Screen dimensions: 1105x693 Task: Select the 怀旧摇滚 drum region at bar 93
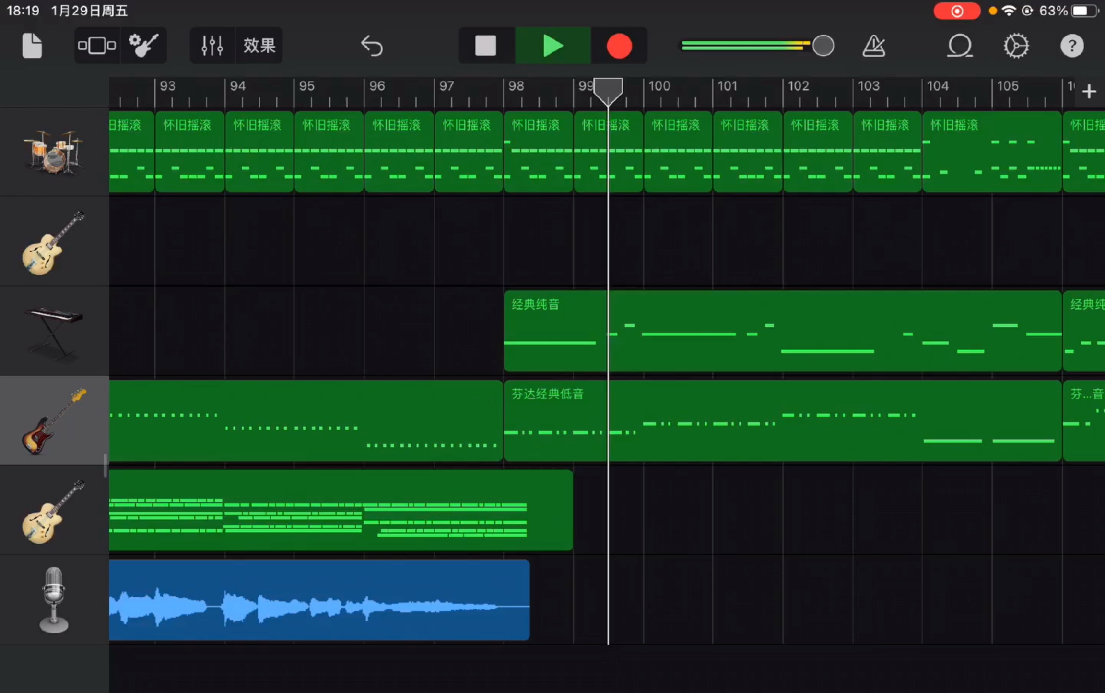click(190, 152)
